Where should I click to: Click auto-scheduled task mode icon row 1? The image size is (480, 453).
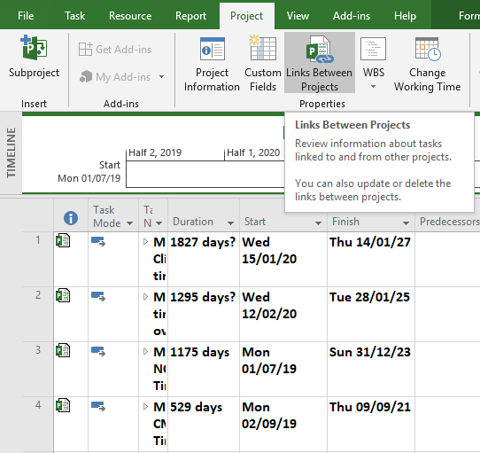click(98, 241)
